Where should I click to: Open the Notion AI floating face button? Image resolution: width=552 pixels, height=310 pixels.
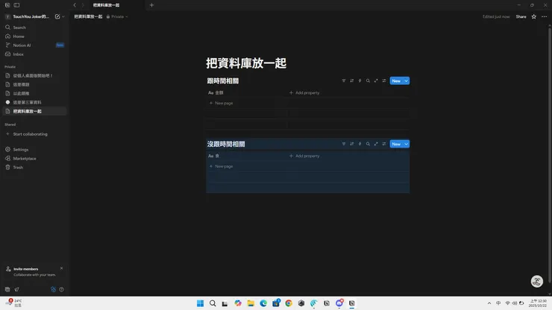[536, 281]
